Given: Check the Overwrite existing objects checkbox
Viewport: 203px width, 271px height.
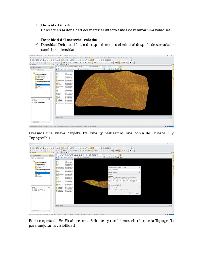Looking at the screenshot, I should 109,185.
